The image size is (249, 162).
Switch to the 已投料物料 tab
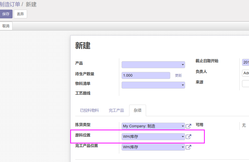[x=90, y=110]
